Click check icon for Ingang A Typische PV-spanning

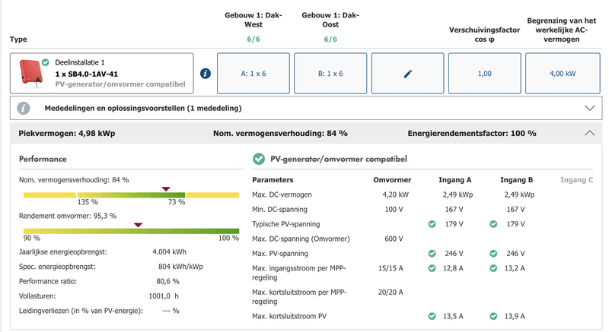(432, 224)
